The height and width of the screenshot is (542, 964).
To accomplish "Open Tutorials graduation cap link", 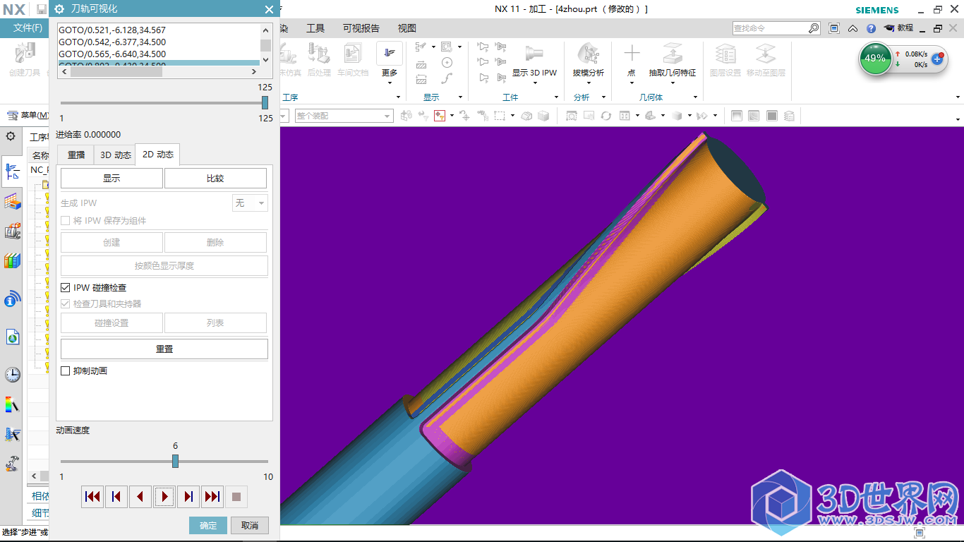I will pyautogui.click(x=898, y=28).
